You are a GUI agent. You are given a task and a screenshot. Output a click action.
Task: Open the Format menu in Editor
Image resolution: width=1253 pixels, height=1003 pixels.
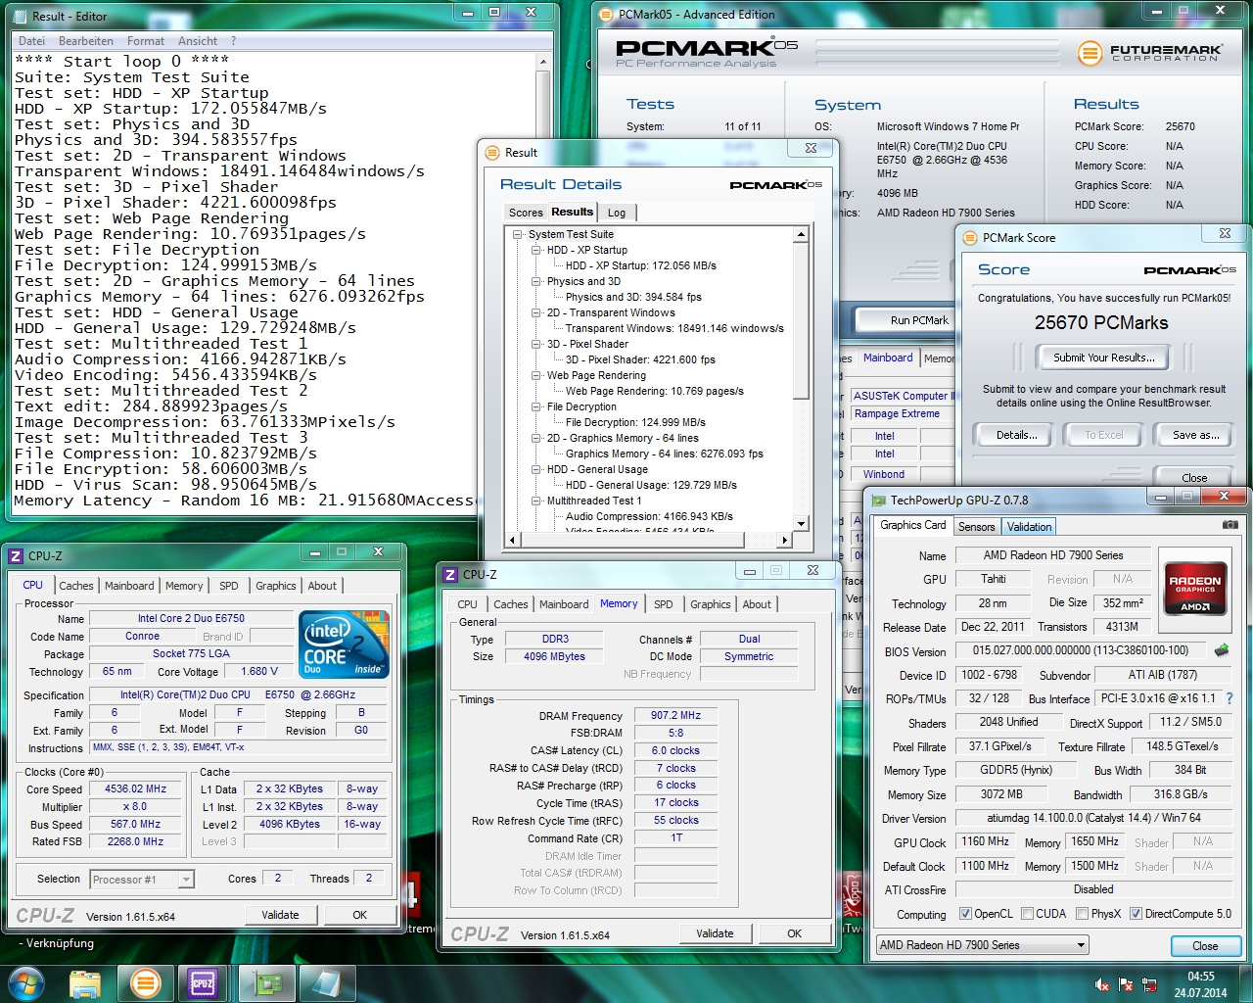[x=146, y=41]
